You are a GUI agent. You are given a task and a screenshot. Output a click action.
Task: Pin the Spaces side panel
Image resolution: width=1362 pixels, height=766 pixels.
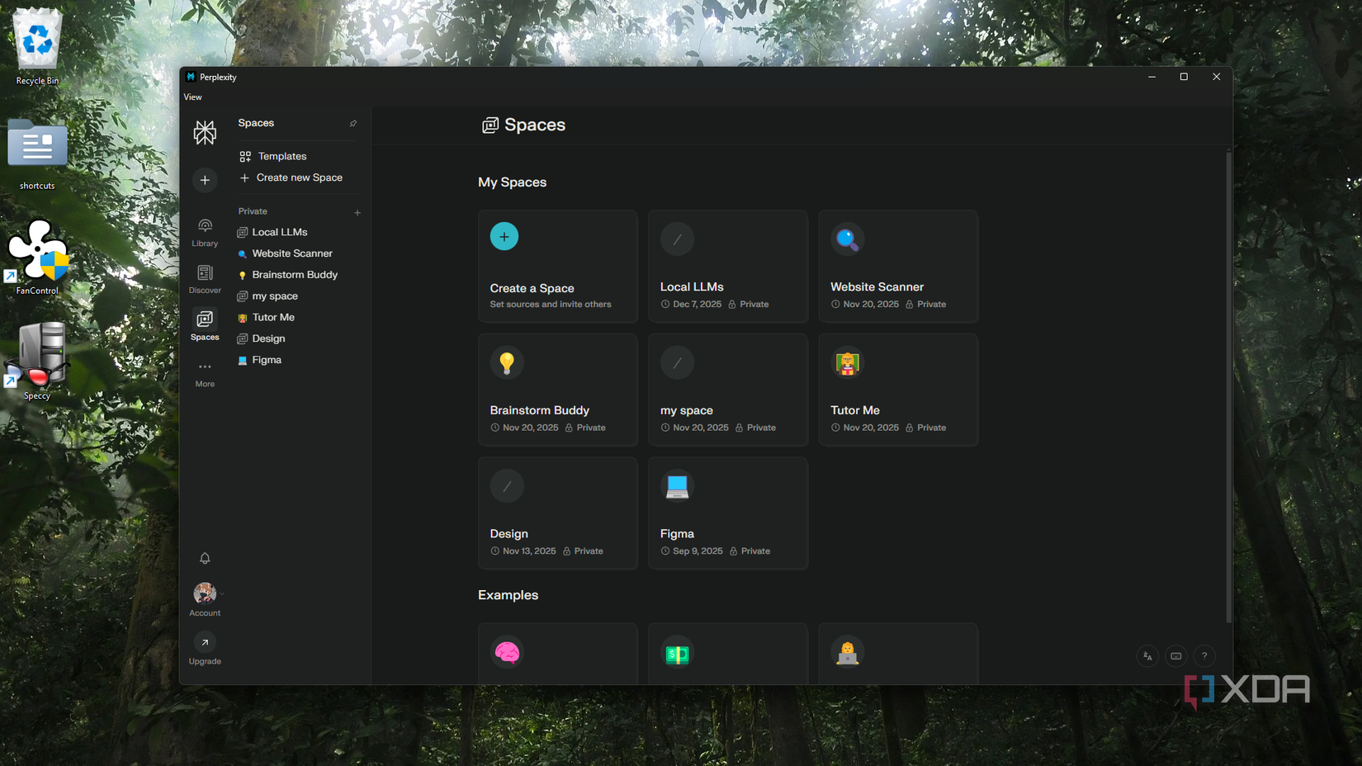(353, 123)
